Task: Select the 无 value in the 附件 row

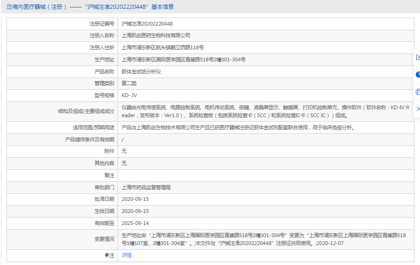Action: pyautogui.click(x=124, y=151)
